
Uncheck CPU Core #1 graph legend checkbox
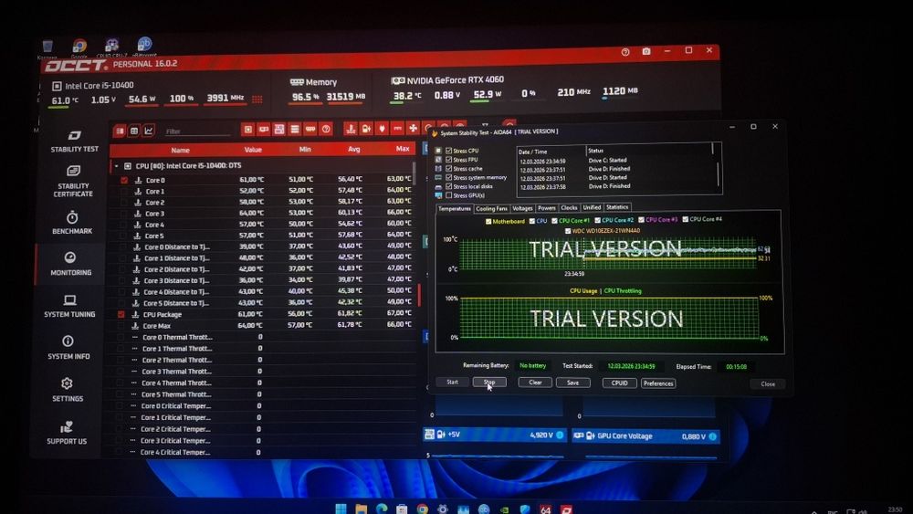[554, 221]
